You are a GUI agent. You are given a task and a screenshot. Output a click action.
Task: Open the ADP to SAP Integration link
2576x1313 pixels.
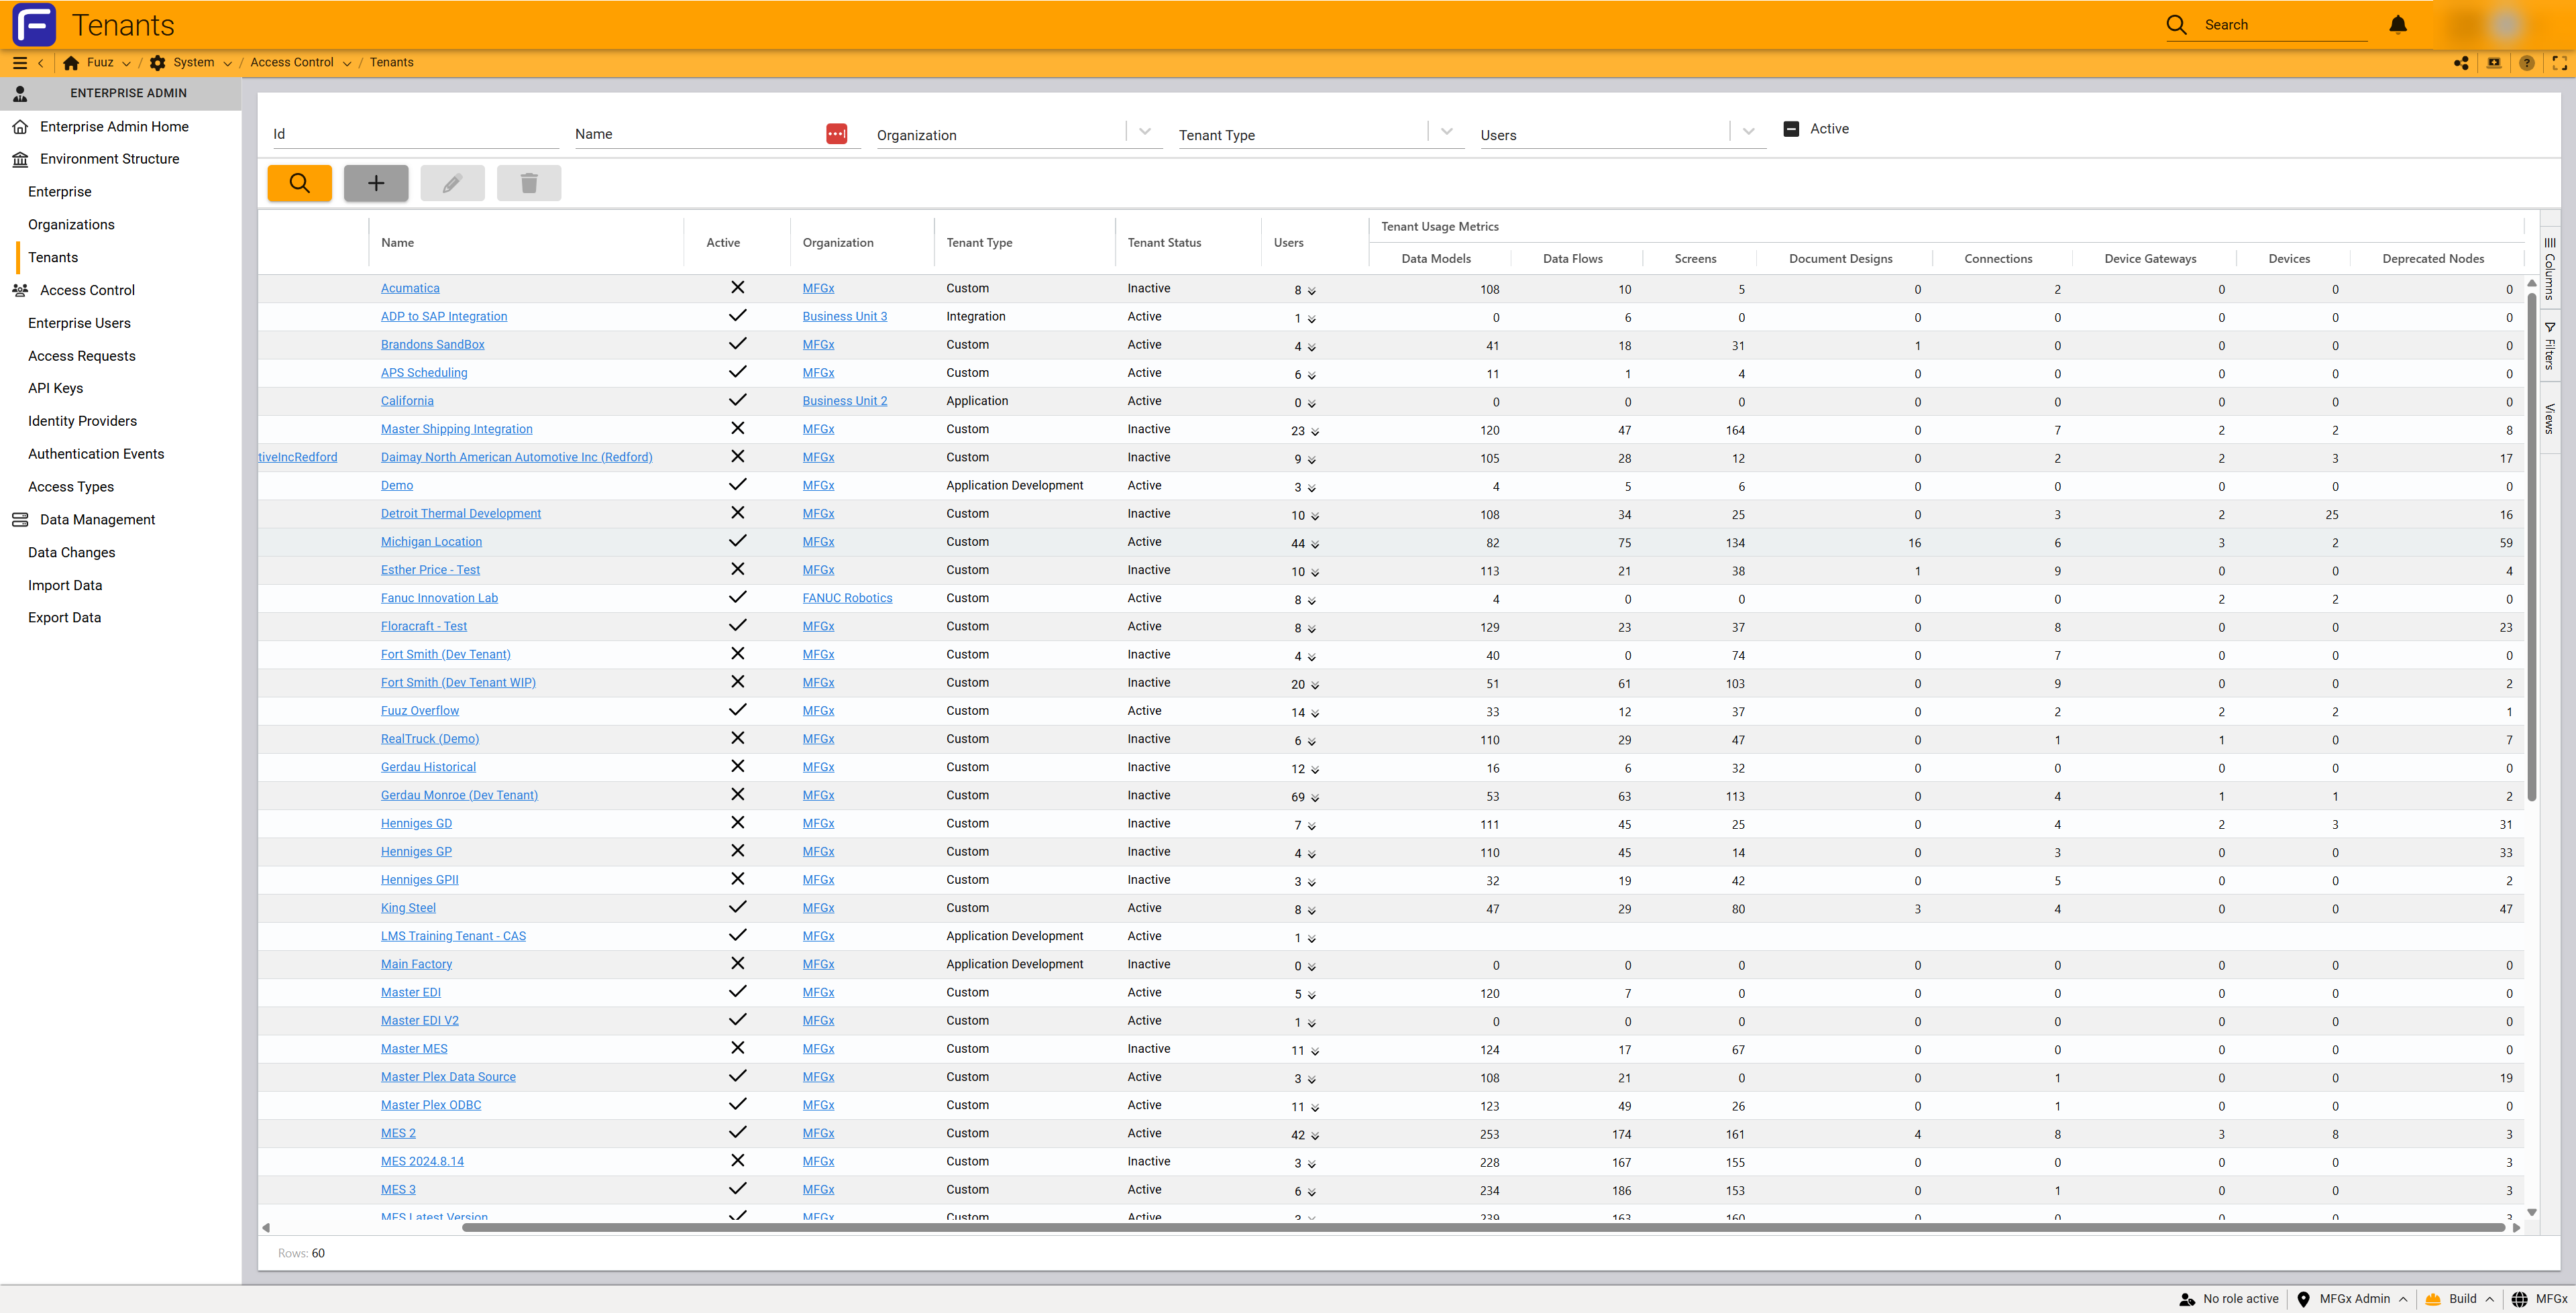444,316
